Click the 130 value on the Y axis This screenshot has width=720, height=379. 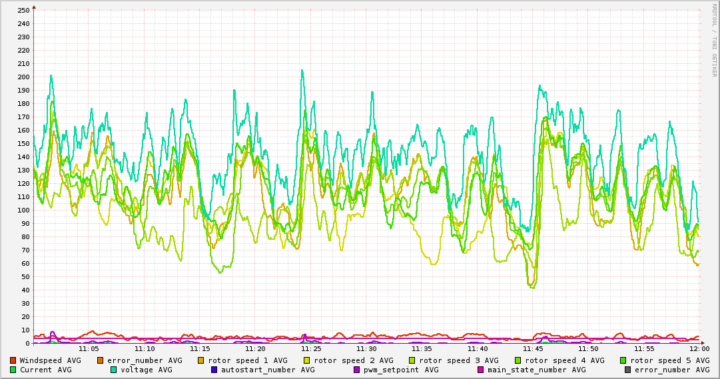pos(23,170)
